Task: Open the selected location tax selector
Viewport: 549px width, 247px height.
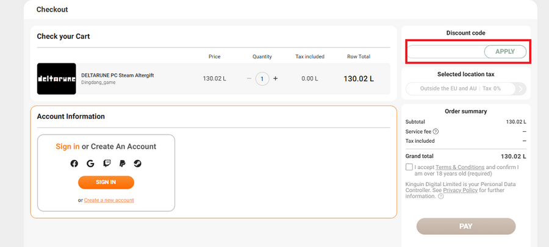Action: (x=460, y=88)
